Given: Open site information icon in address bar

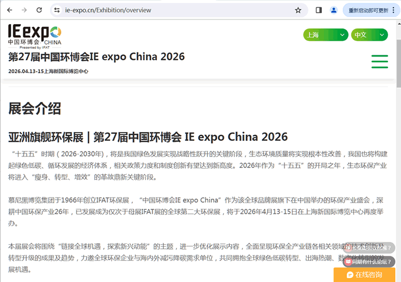Looking at the screenshot, I should (57, 10).
